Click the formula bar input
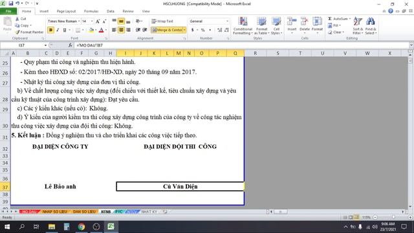This screenshot has width=414, height=233. [241, 45]
